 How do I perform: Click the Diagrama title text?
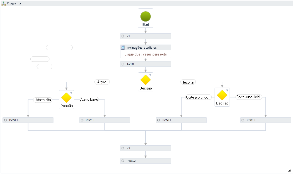tap(14, 3)
